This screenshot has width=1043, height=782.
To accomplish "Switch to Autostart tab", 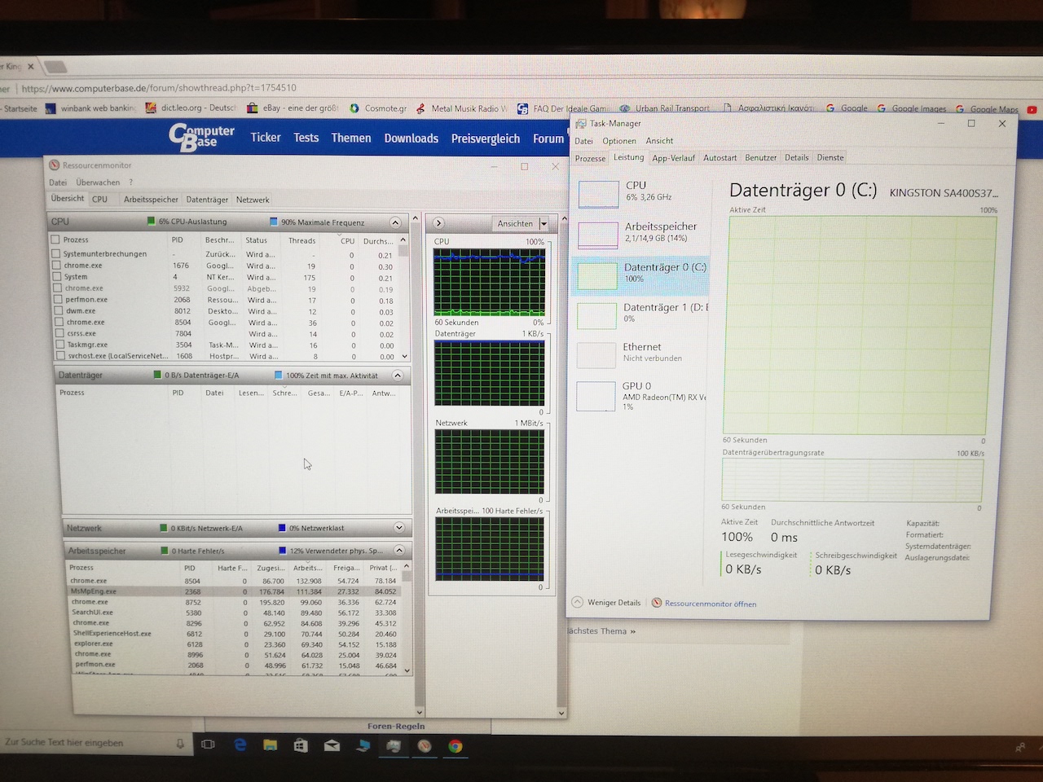I will (720, 158).
